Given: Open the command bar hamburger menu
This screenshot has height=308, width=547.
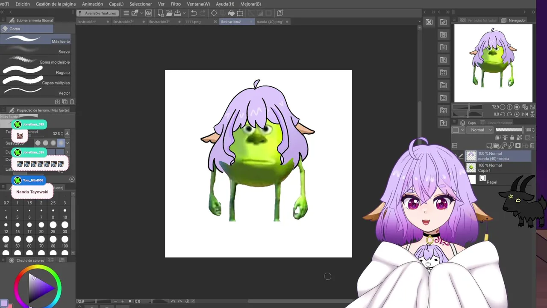Looking at the screenshot, I should click(126, 13).
